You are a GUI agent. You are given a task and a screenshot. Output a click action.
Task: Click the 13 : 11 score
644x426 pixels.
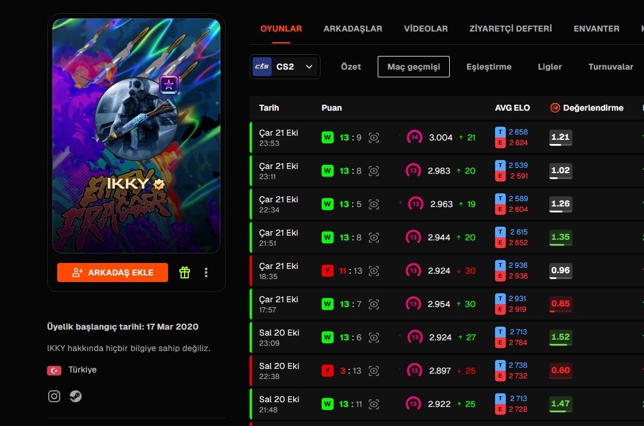pos(351,404)
